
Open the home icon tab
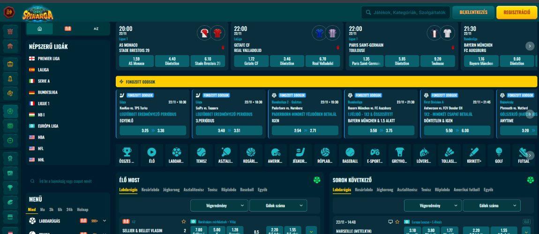39,29
